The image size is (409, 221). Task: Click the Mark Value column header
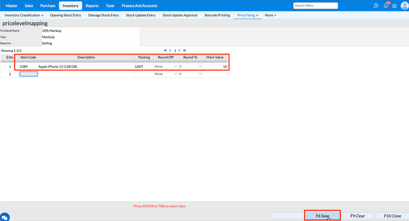[x=215, y=57]
